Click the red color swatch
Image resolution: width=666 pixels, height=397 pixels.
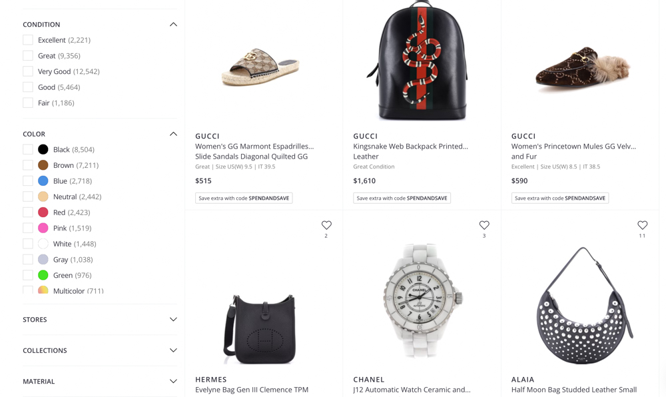point(43,212)
